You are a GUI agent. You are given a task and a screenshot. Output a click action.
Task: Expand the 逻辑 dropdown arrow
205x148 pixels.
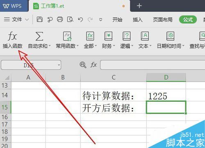(x=132, y=46)
